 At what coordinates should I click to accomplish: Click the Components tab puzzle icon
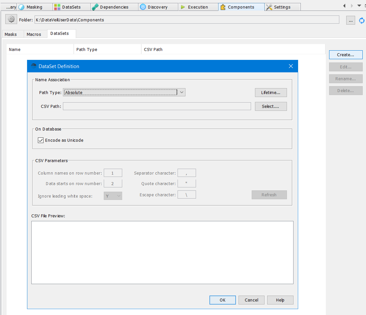click(223, 7)
